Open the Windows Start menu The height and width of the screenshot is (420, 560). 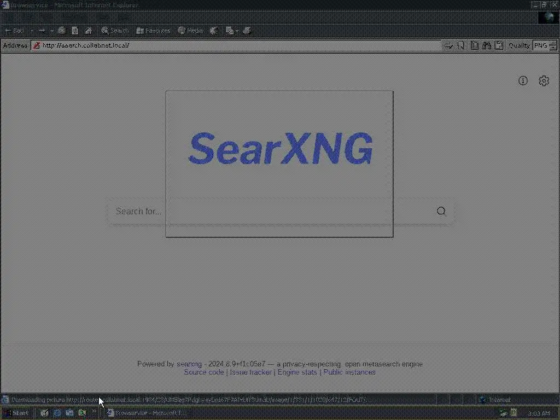tap(16, 413)
